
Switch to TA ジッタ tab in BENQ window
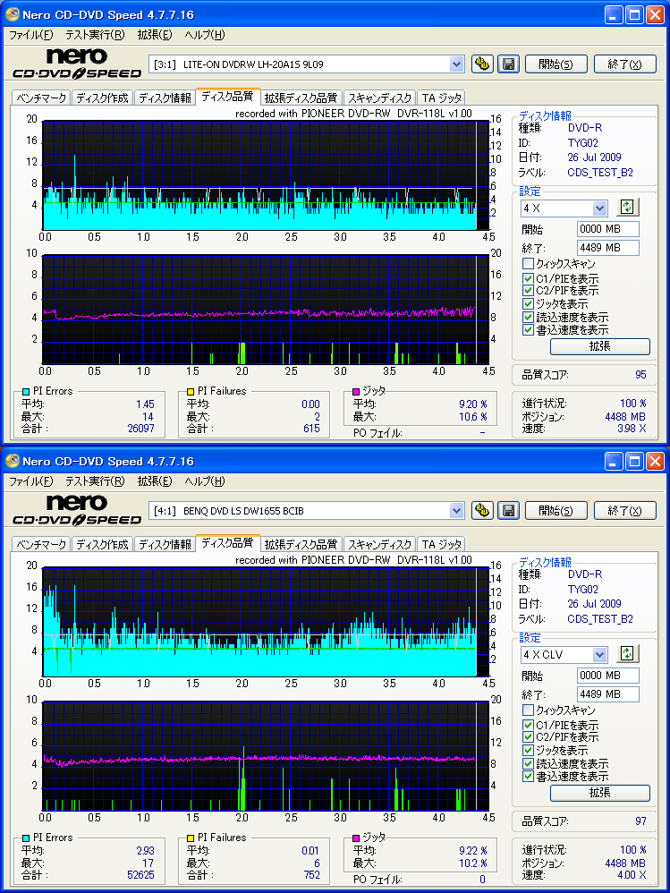[442, 544]
